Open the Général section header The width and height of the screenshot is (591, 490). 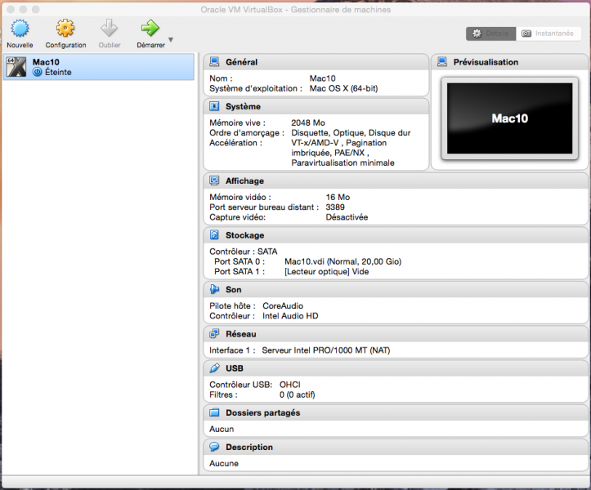pos(316,62)
